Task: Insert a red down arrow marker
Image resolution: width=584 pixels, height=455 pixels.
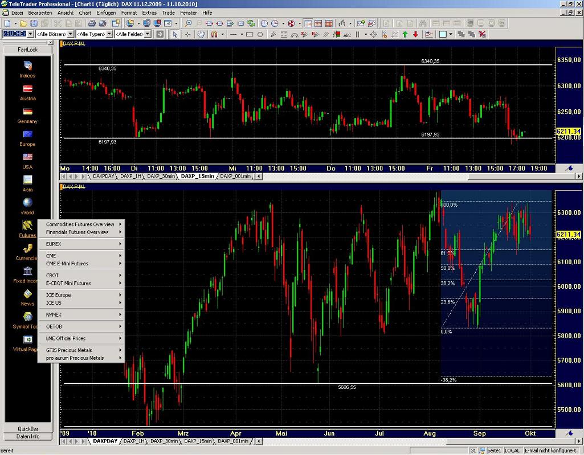Action: pyautogui.click(x=416, y=34)
